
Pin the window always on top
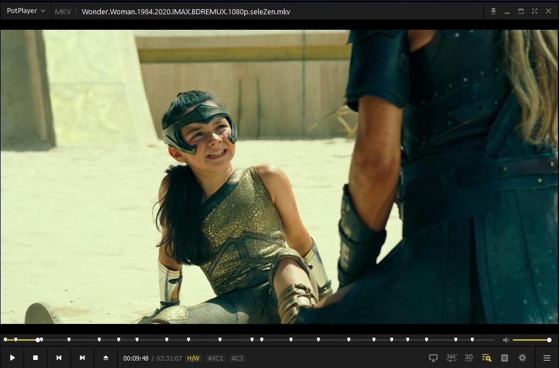(x=493, y=11)
